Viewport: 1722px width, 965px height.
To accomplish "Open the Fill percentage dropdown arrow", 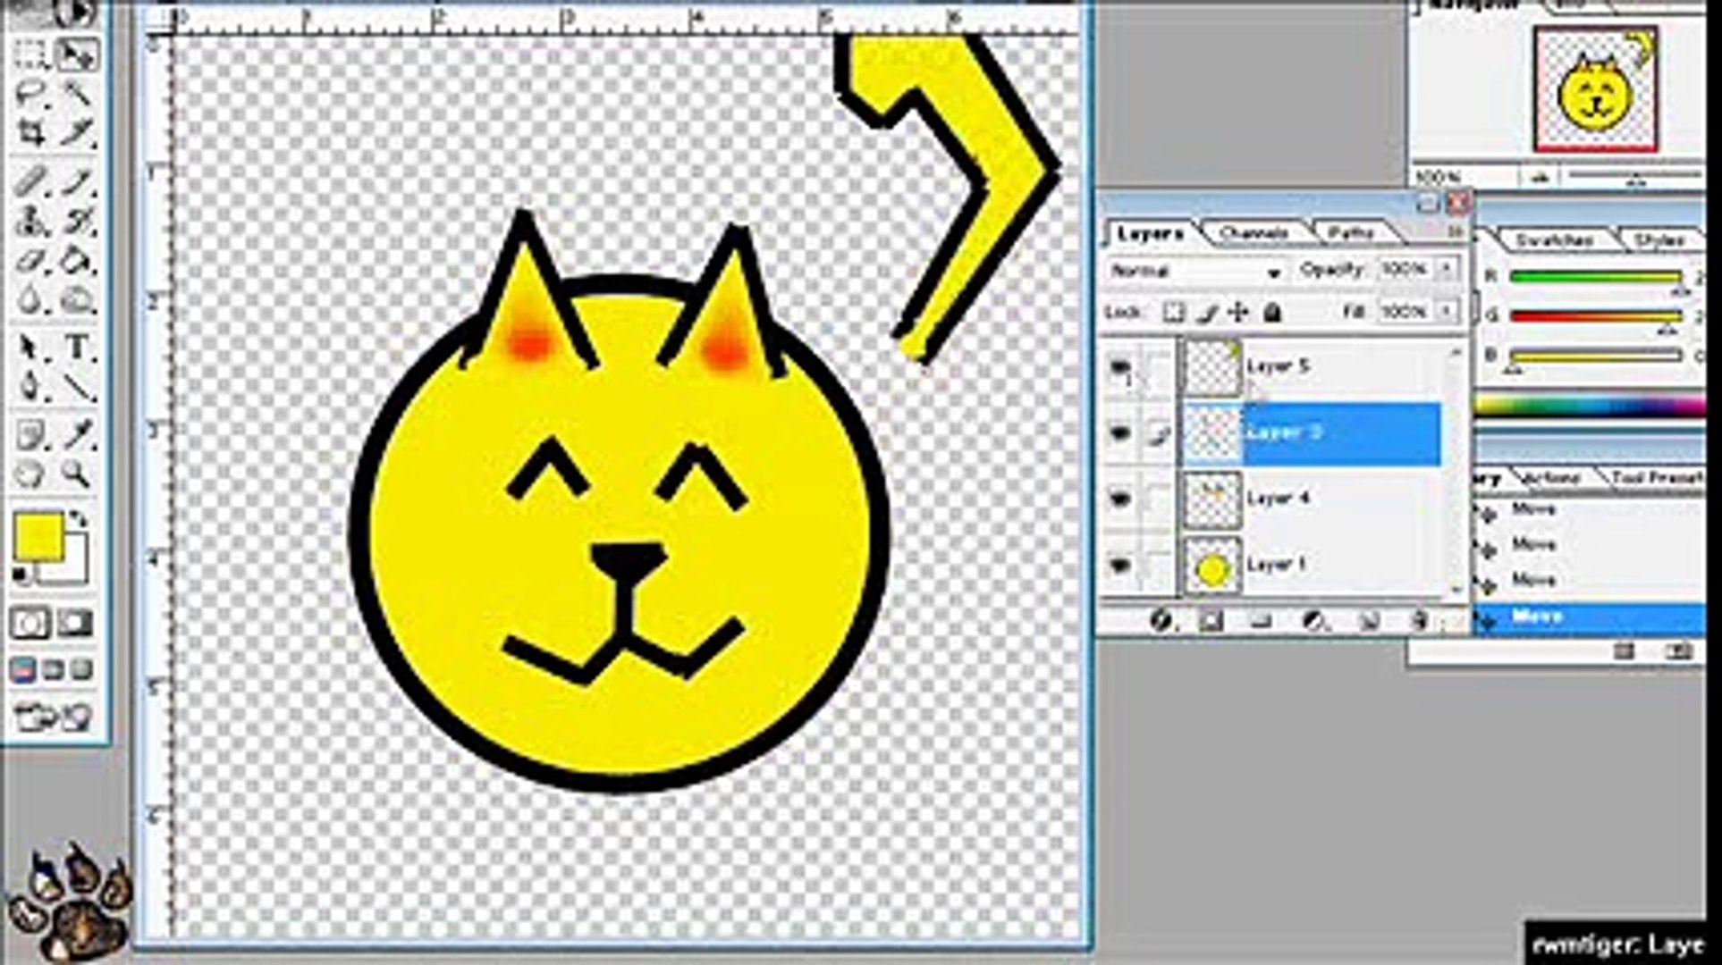I will pyautogui.click(x=1447, y=312).
